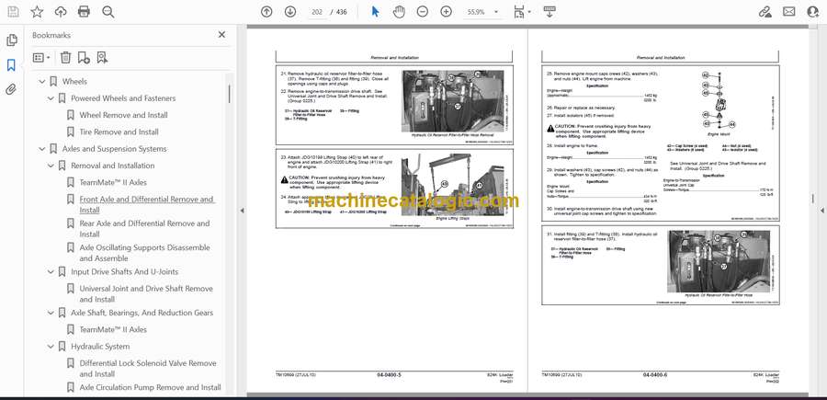Collapse the Hydraulic System bookmark group

click(51, 347)
